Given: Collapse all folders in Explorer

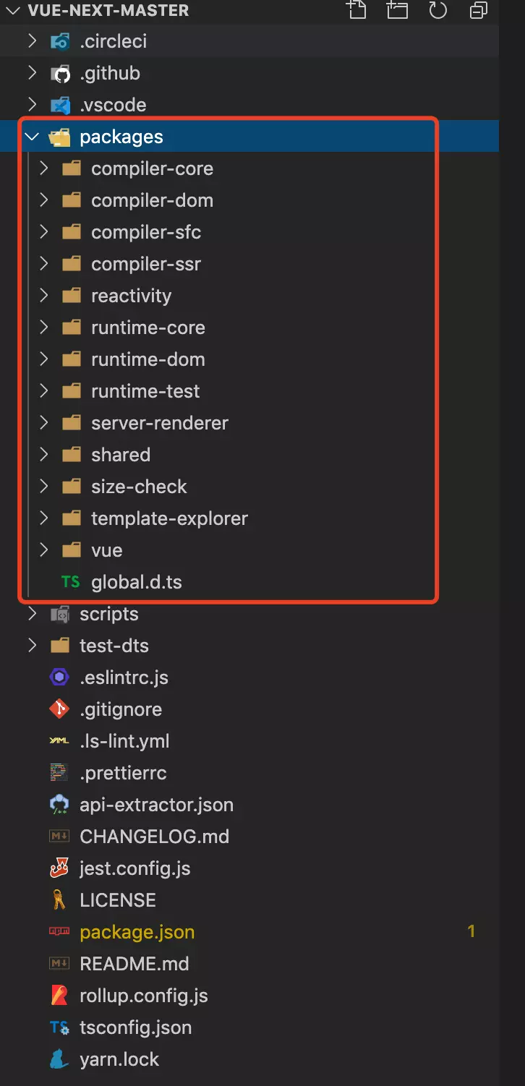Looking at the screenshot, I should 479,9.
